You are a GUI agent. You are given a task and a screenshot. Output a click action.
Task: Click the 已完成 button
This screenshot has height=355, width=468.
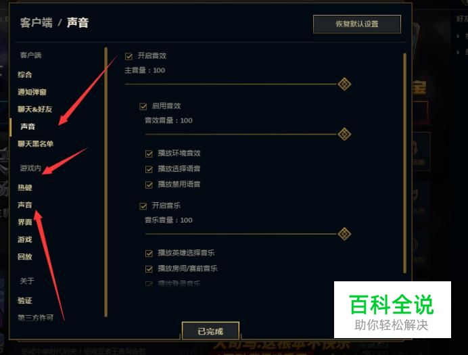(x=210, y=331)
